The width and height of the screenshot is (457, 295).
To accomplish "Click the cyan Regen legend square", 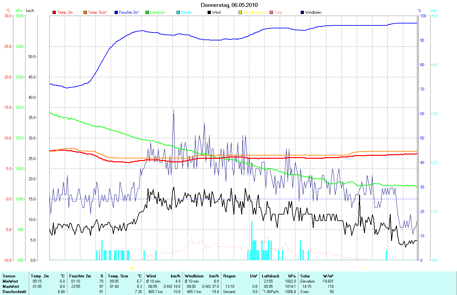I will pos(178,12).
